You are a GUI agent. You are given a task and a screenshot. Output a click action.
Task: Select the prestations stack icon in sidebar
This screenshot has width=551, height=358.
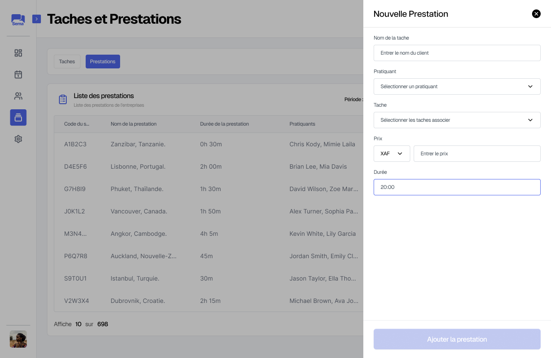tap(18, 117)
